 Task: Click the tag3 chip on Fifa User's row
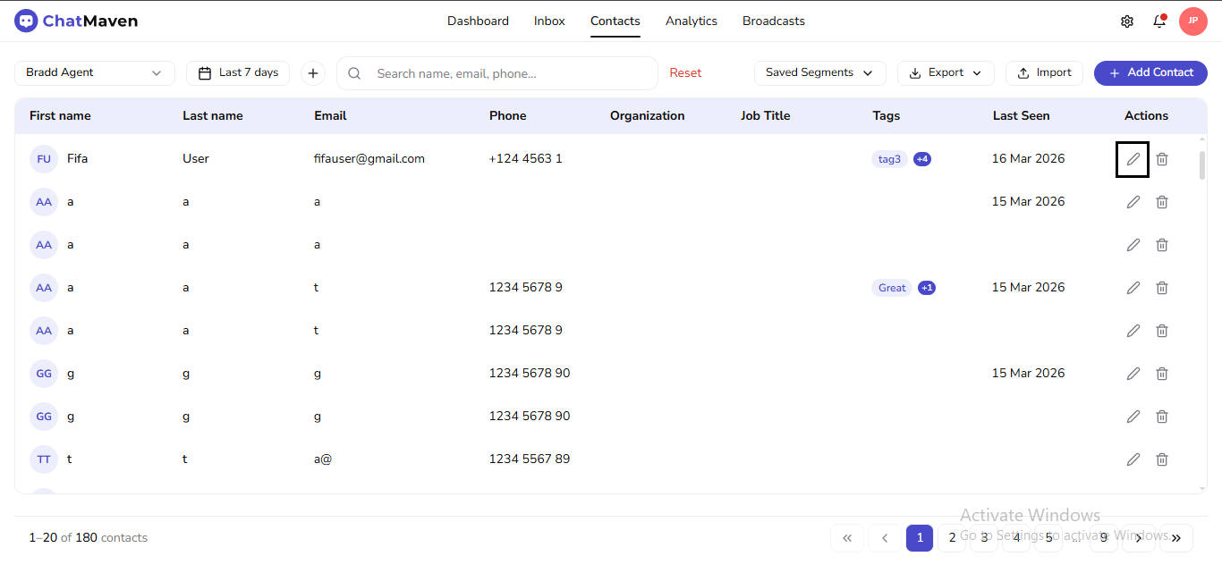888,158
